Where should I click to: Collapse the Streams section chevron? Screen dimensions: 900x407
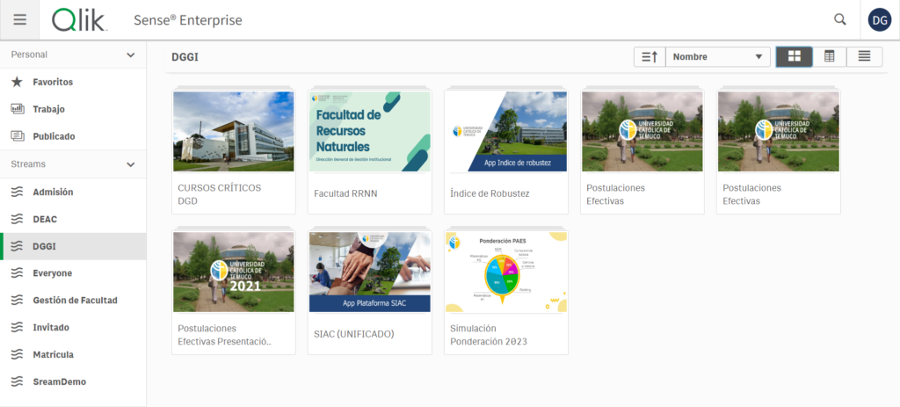pos(131,164)
